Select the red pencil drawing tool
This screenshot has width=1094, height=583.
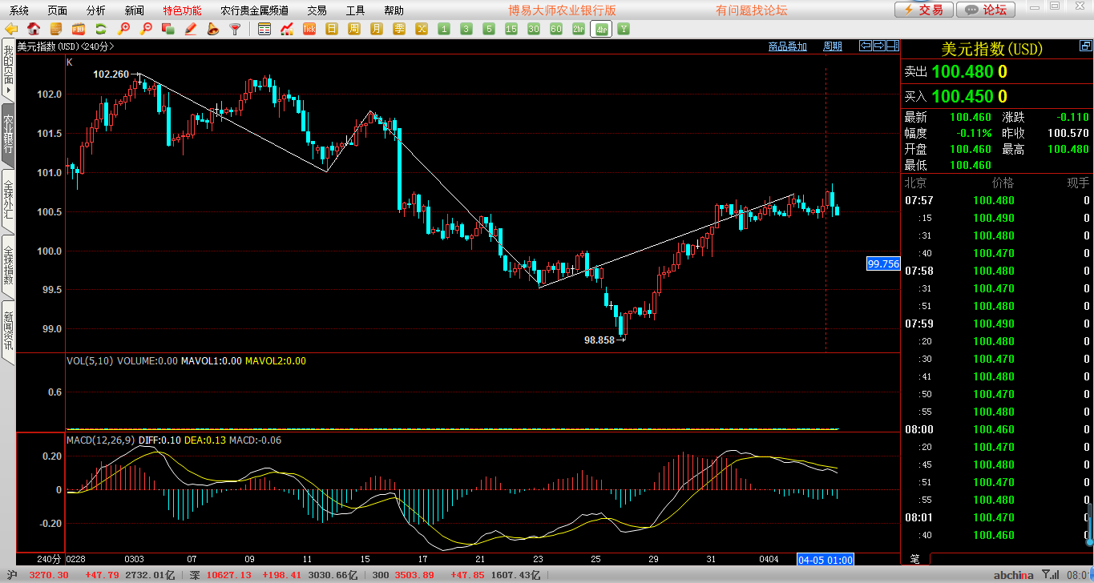(x=191, y=29)
